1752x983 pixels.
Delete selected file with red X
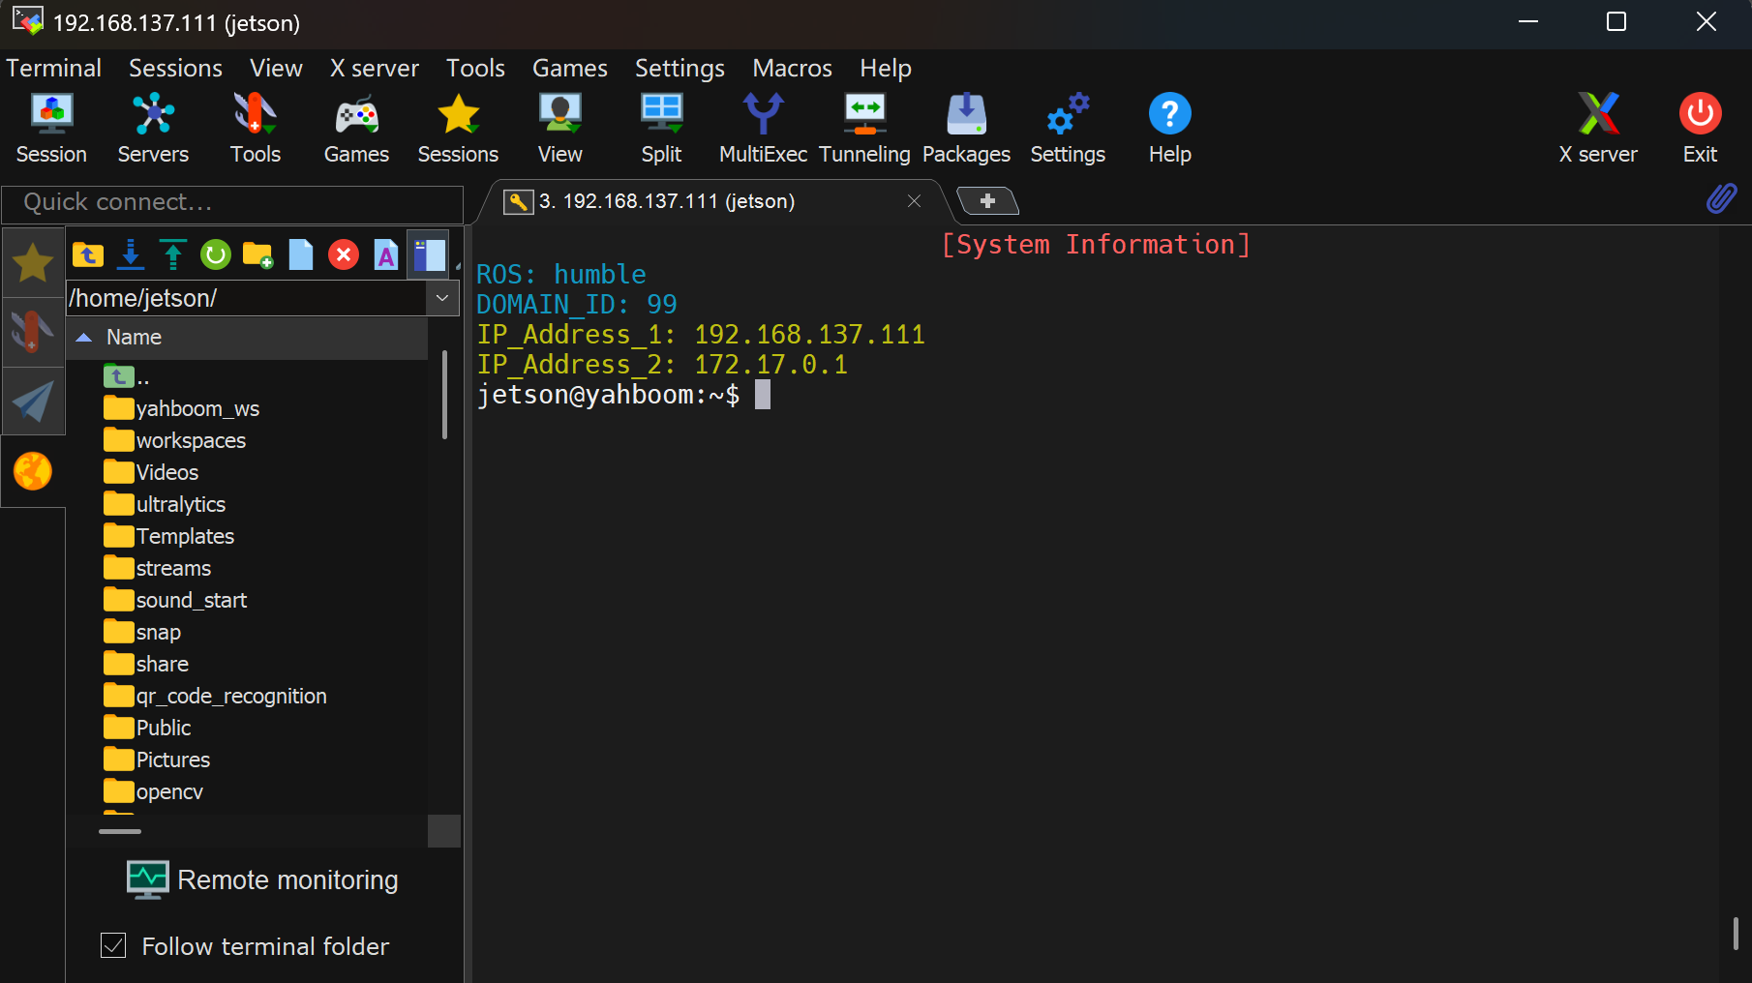click(x=344, y=254)
